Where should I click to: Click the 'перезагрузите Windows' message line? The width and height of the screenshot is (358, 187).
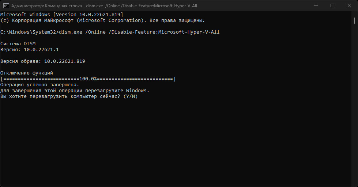point(75,91)
